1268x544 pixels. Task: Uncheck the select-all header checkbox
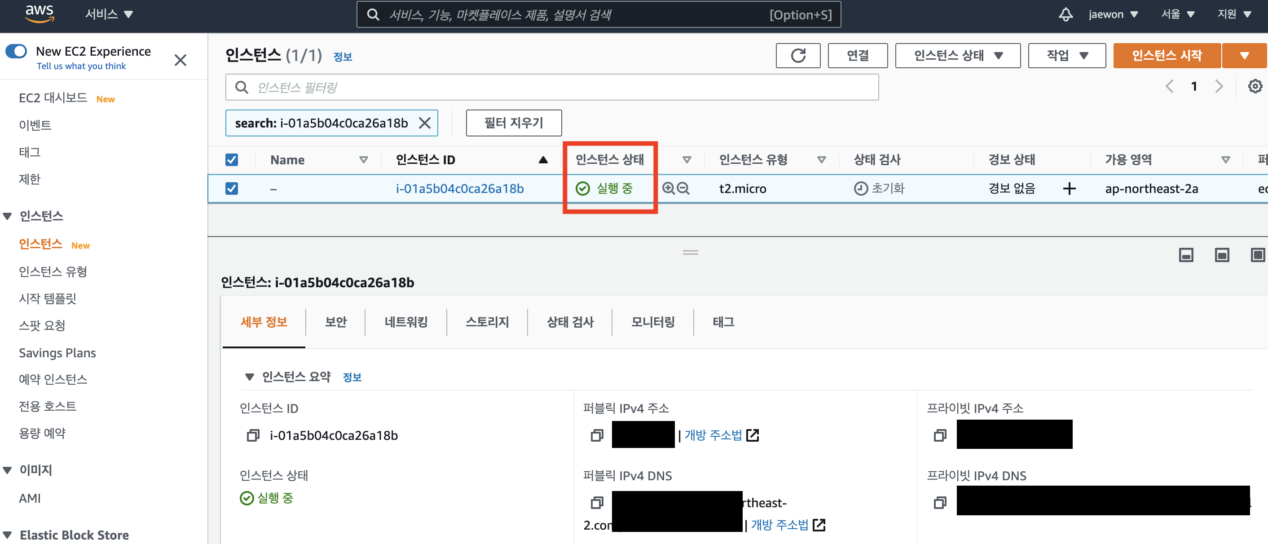(x=231, y=160)
